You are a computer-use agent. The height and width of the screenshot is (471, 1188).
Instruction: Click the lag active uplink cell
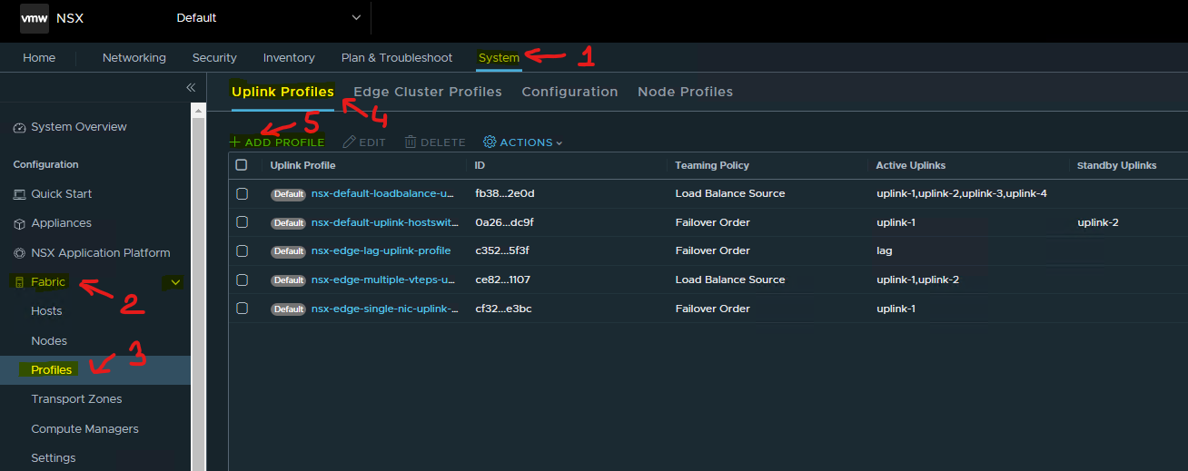(x=884, y=250)
